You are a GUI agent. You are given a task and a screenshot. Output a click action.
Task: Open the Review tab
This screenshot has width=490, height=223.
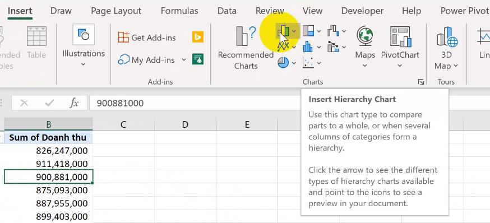(270, 11)
